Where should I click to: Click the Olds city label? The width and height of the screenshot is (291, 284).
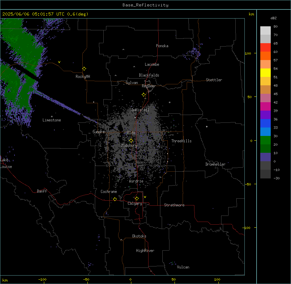tap(131, 133)
